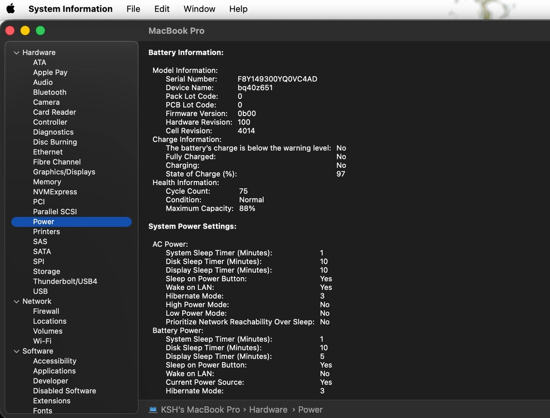Select Applications in the sidebar
This screenshot has height=418, width=550.
tap(55, 371)
